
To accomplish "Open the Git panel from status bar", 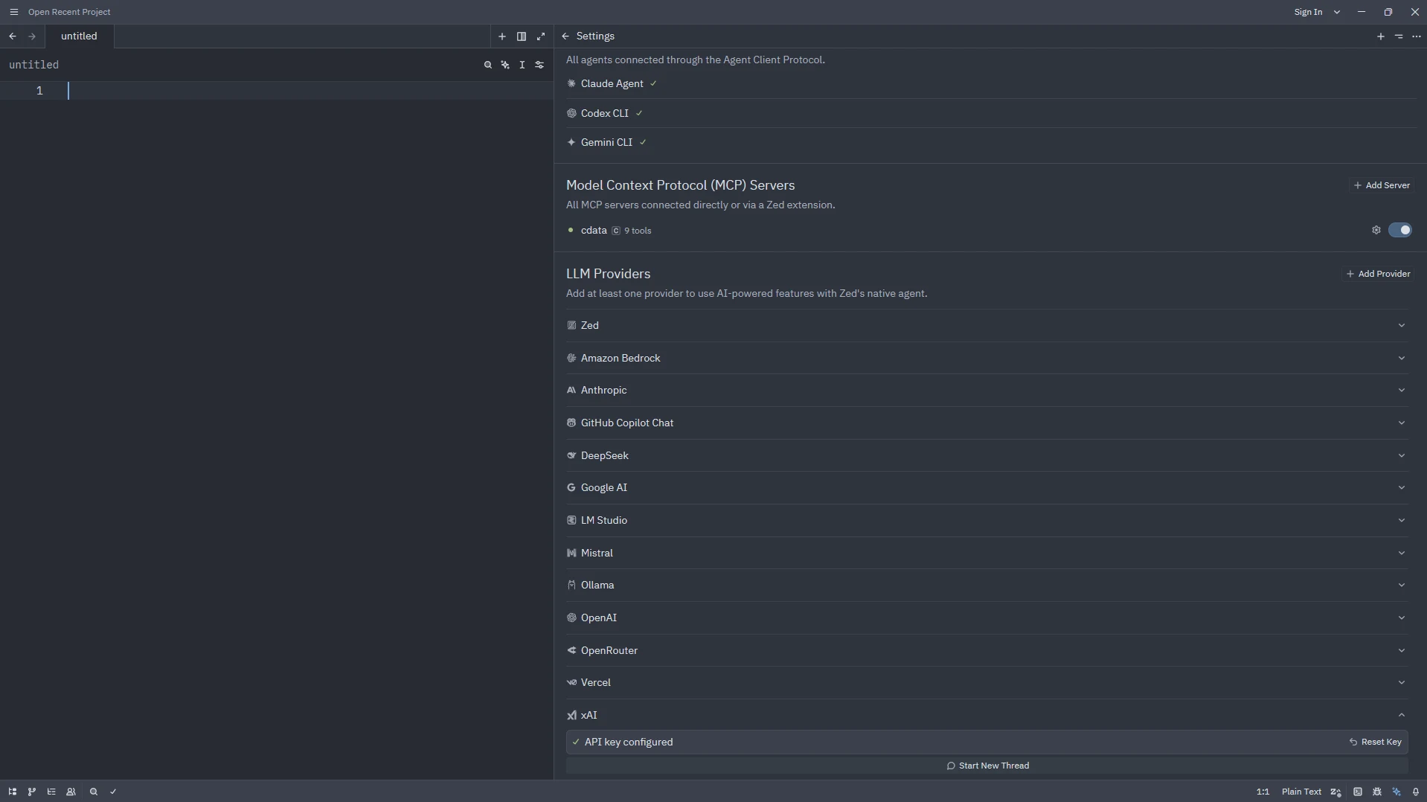I will tap(32, 792).
